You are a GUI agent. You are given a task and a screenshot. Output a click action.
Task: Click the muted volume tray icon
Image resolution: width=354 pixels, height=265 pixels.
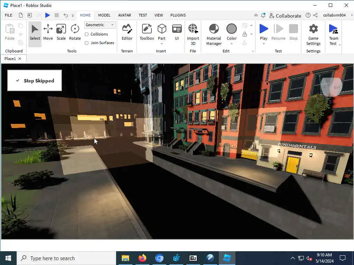point(309,258)
